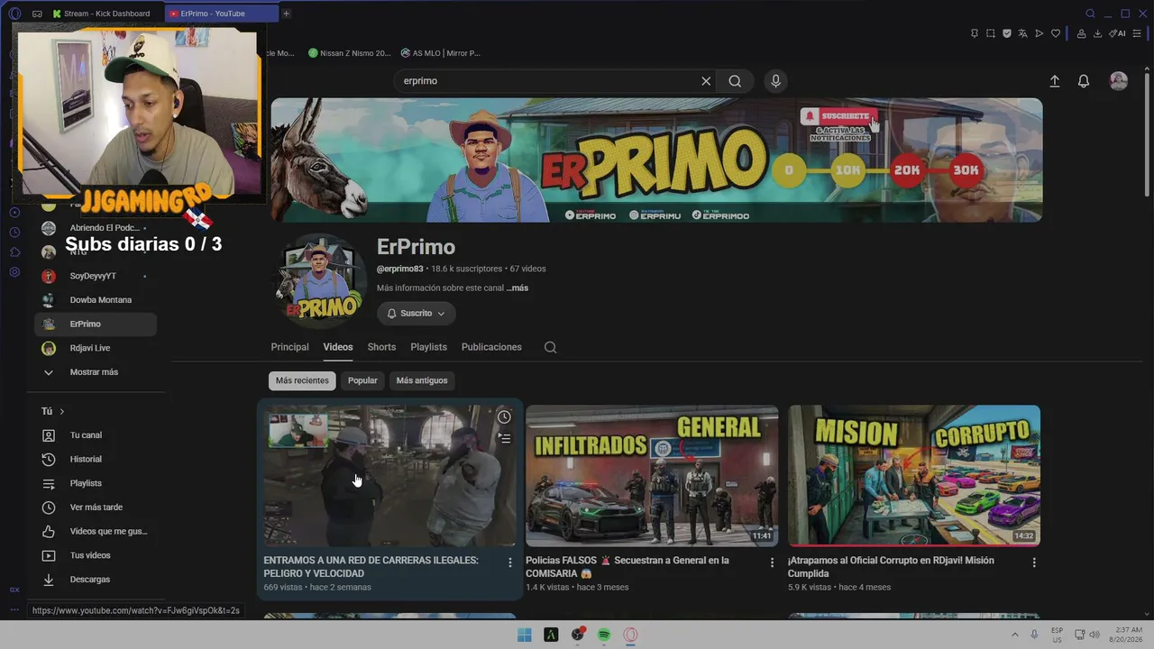Open options for Oficial Corrupto video

point(1034,562)
